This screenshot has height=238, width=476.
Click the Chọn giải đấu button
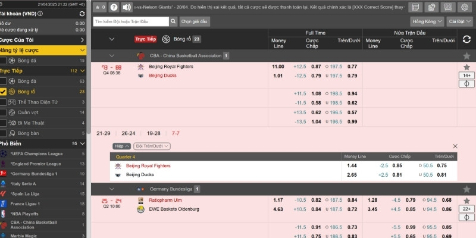click(x=195, y=21)
